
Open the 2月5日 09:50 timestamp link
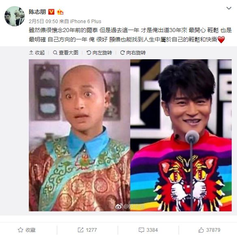tap(43, 22)
